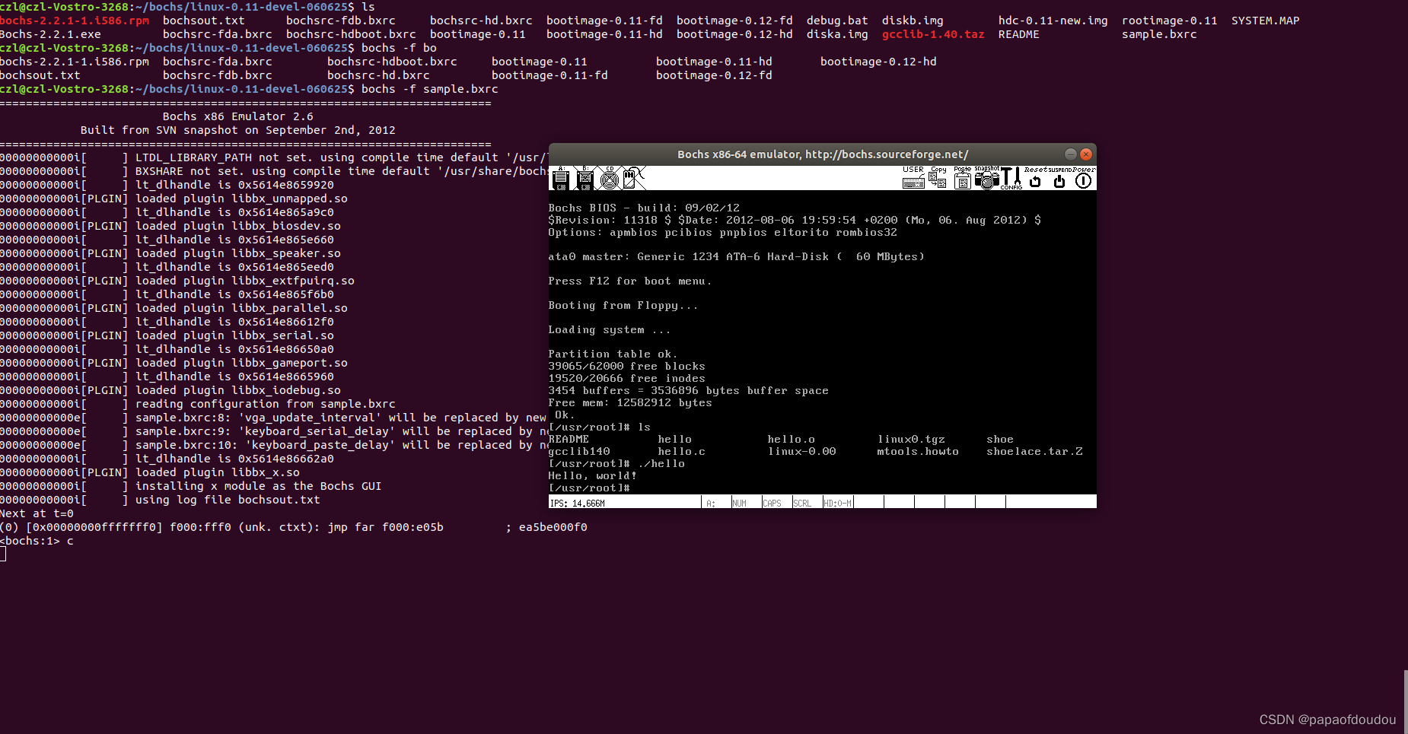Take a snapshot with the camera icon
This screenshot has height=734, width=1408.
(x=987, y=179)
